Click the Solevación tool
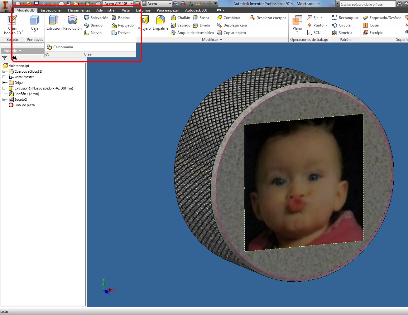 click(96, 18)
